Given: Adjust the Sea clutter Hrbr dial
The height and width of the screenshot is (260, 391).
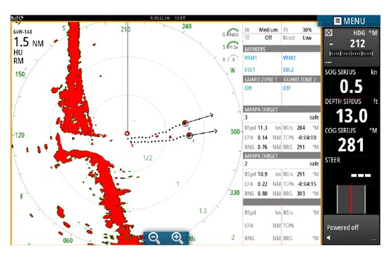Looking at the screenshot, I should tap(231, 46).
